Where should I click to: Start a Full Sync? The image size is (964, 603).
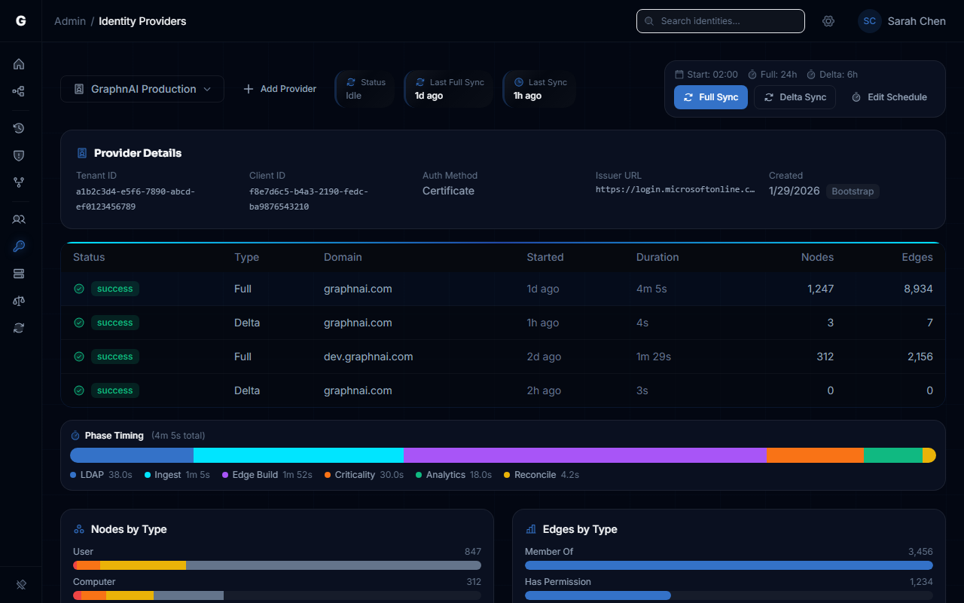tap(710, 97)
